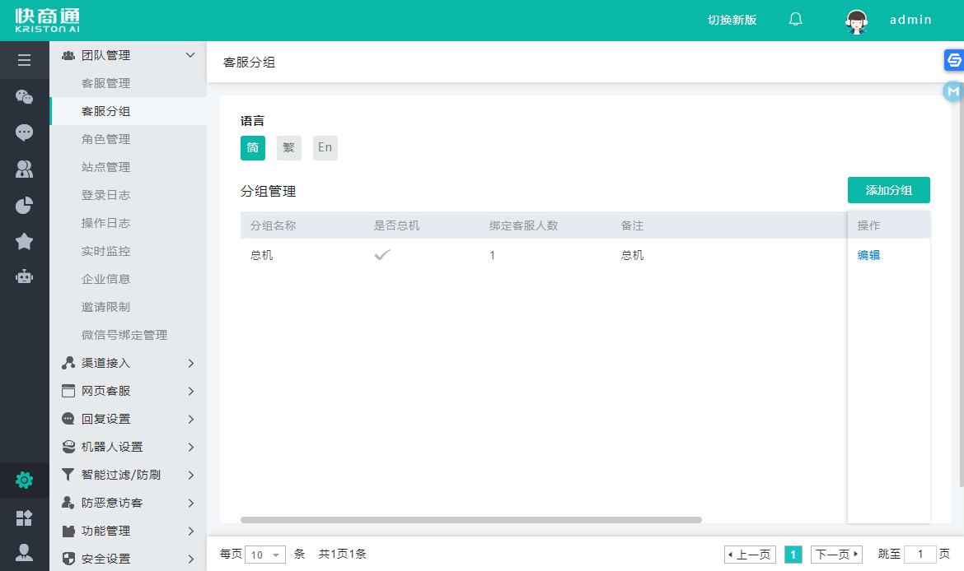The width and height of the screenshot is (964, 571).
Task: Switch language to En
Action: click(325, 148)
